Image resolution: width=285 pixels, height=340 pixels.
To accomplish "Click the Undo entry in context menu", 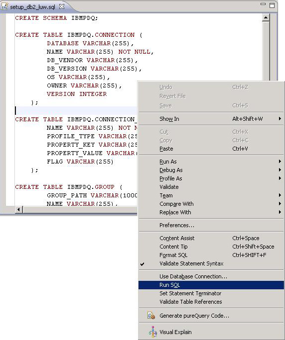I will pyautogui.click(x=211, y=87).
